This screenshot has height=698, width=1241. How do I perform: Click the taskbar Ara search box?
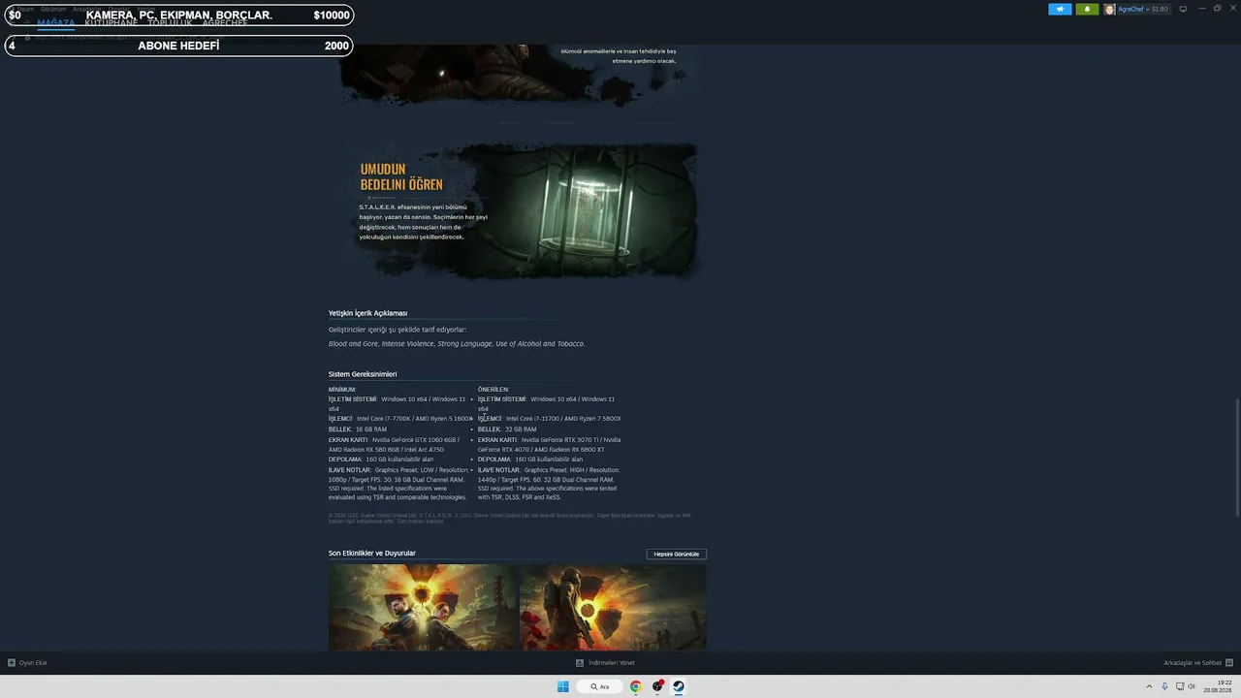pyautogui.click(x=601, y=686)
